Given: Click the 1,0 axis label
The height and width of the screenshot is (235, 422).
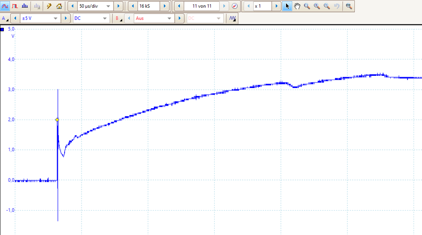Looking at the screenshot, I should click(x=11, y=150).
